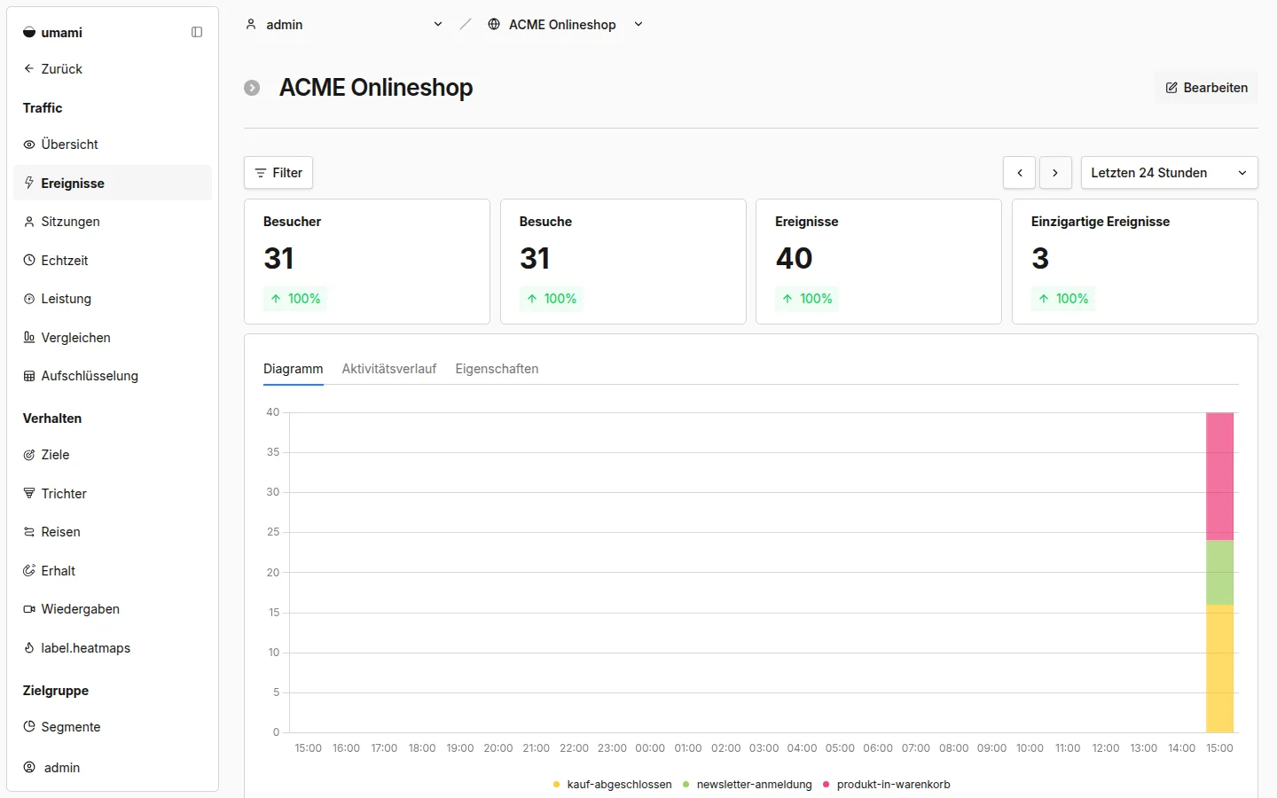1277x798 pixels.
Task: Open Erhalt page in the sidebar
Action: [x=113, y=571]
